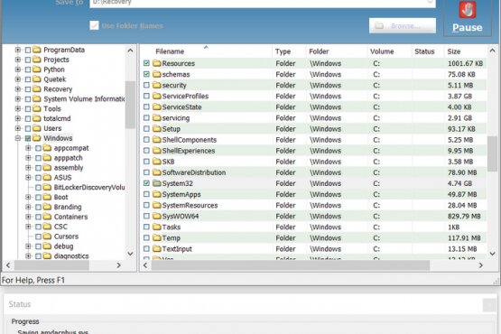501x334 pixels.
Task: Check the Users tree checkbox
Action: click(x=28, y=128)
